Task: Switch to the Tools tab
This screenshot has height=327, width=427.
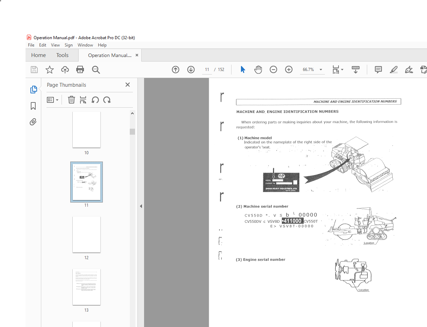Action: point(62,55)
